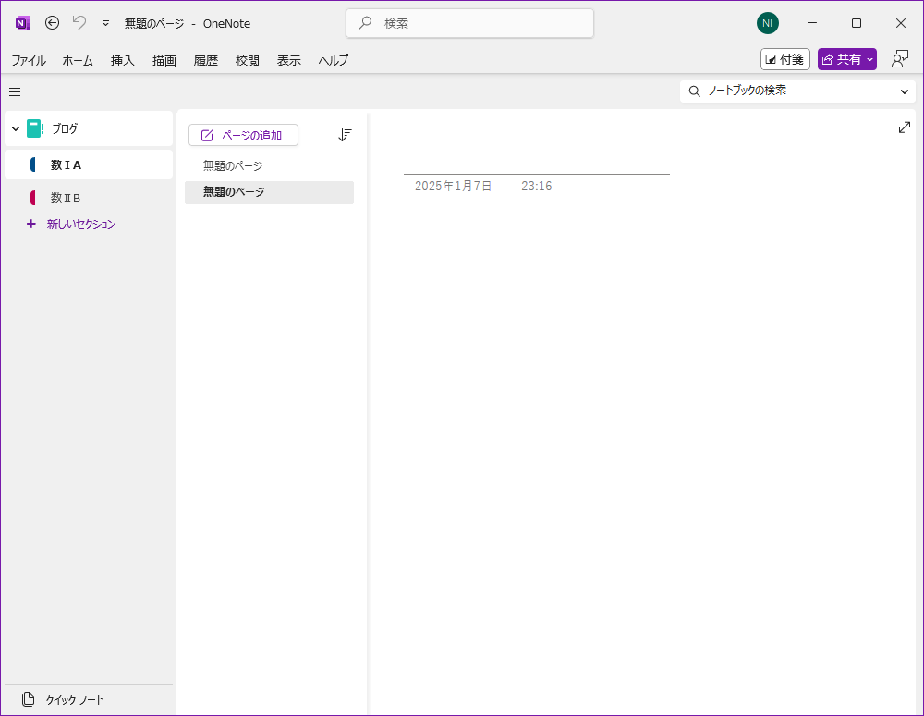Screen dimensions: 924x716
Task: Switch to the 描画 tab
Action: [164, 60]
